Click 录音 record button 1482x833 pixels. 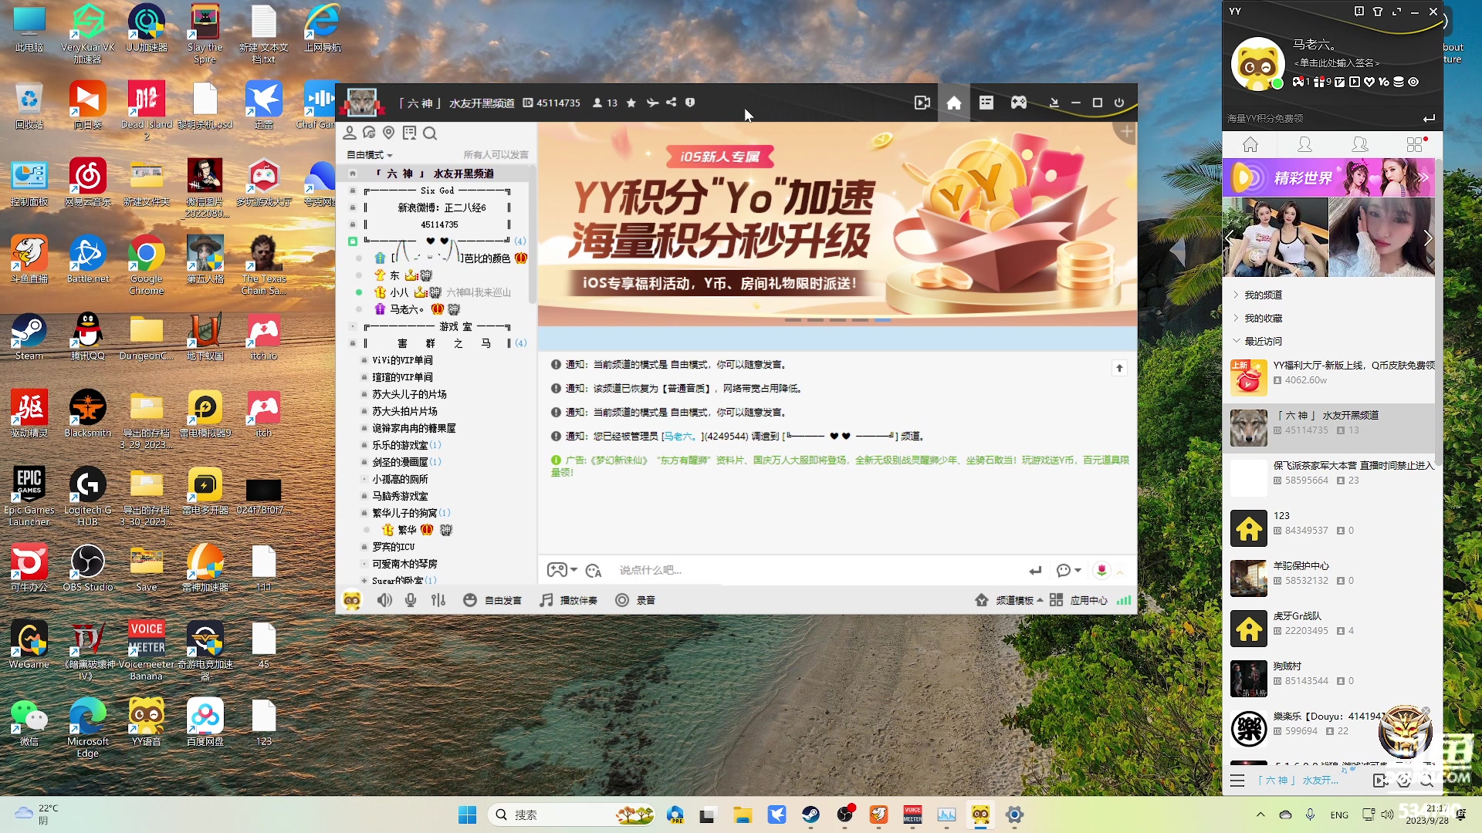pos(635,600)
